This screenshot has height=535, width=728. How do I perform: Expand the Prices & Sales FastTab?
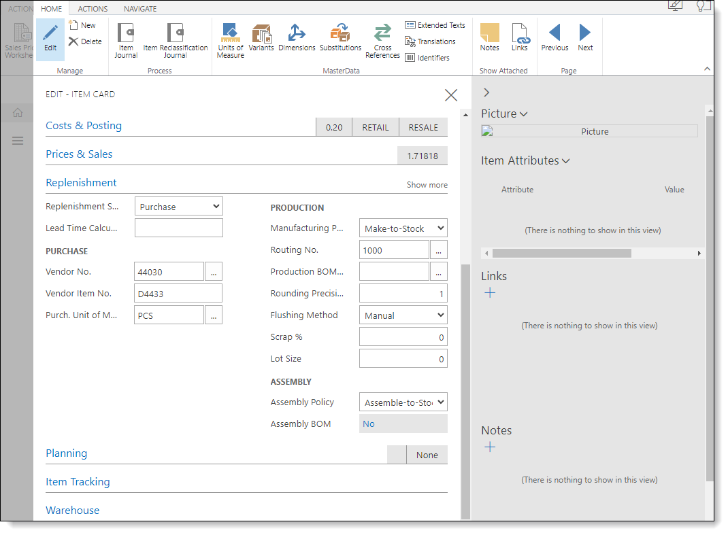79,154
